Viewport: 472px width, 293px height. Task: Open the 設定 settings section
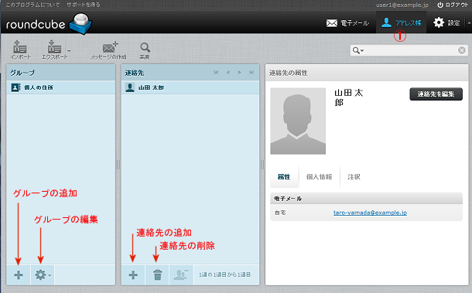(446, 23)
